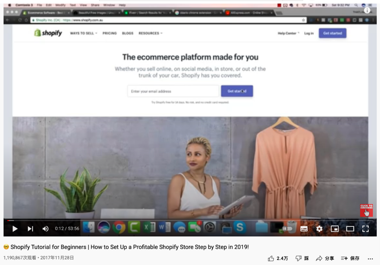Screen dimensions: 380x265
Task: Enter fullscreen mode
Action: pyautogui.click(x=366, y=229)
